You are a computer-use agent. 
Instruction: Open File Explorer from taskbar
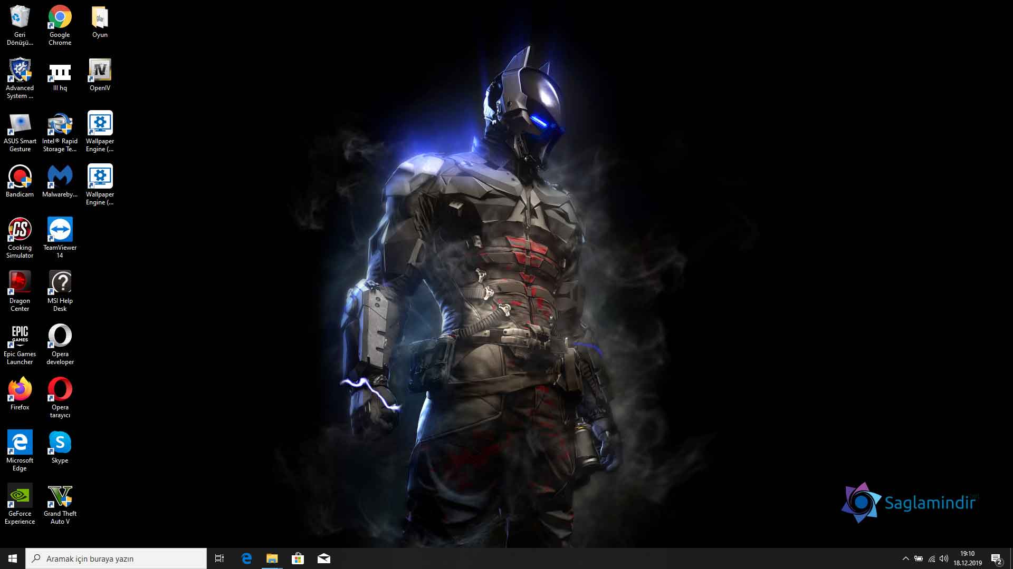tap(272, 558)
